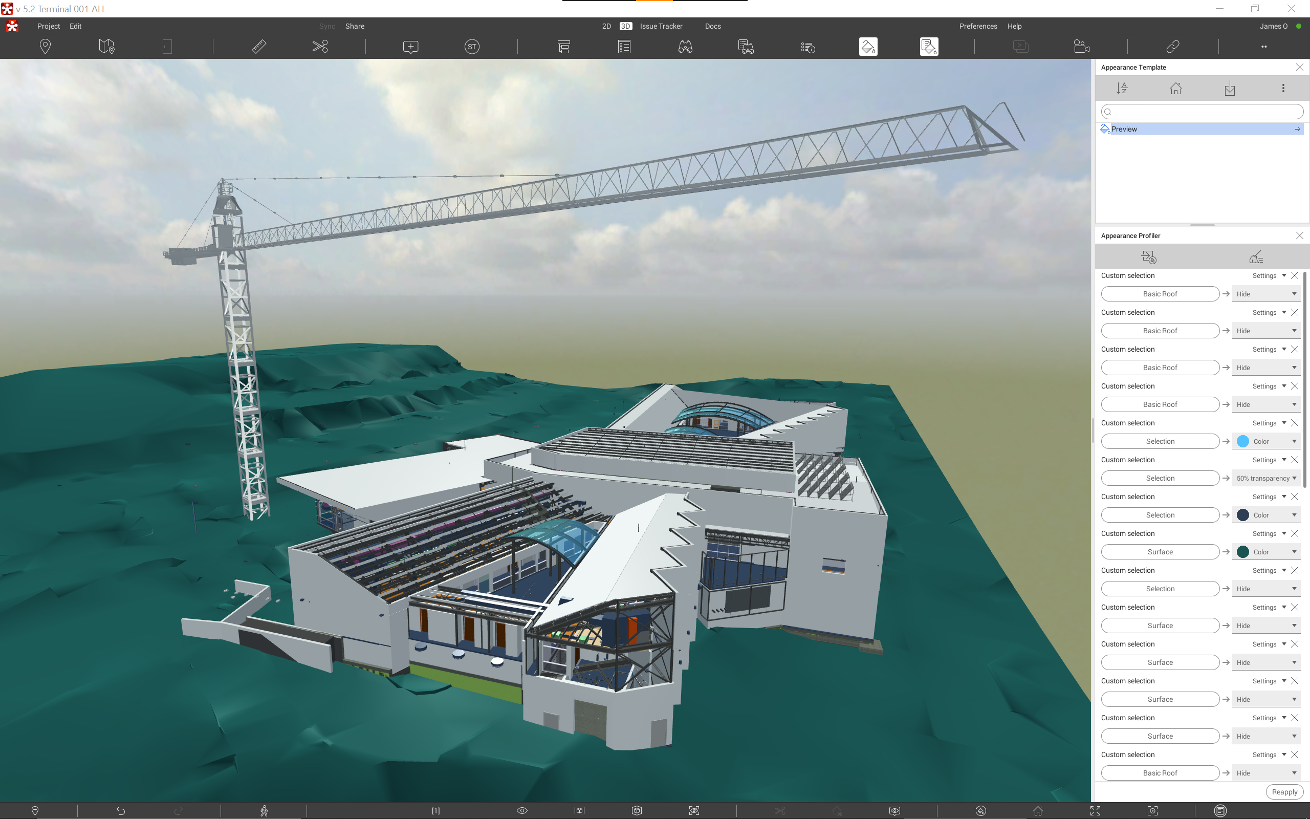Switch to 2D view mode
Viewport: 1310px width, 819px height.
pos(606,26)
